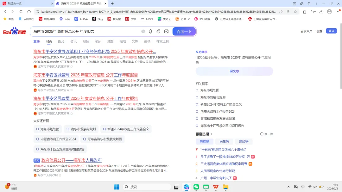The width and height of the screenshot is (342, 192).
Task: Open hot topic 广州一中学生背影火了
Action: (216, 178)
